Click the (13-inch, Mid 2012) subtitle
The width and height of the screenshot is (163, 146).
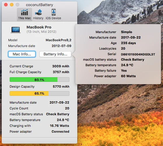[41, 32]
